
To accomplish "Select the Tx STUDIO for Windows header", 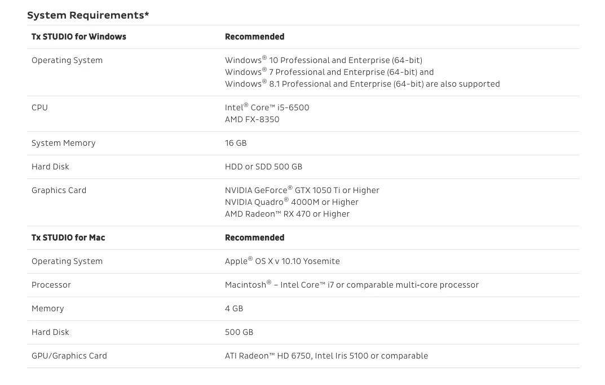I will [x=79, y=37].
